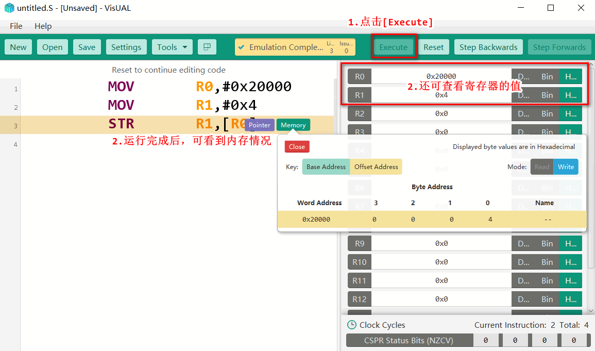The width and height of the screenshot is (595, 351).
Task: Click the Pointer tag on line 3
Action: tap(260, 125)
